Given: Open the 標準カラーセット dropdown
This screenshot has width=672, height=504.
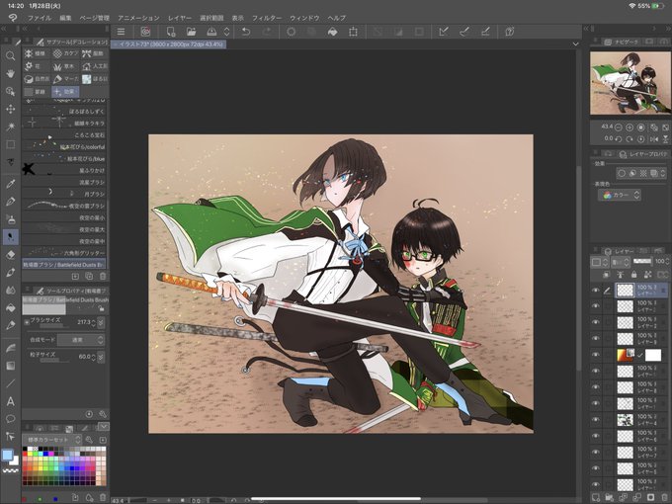Looking at the screenshot, I should pos(53,440).
